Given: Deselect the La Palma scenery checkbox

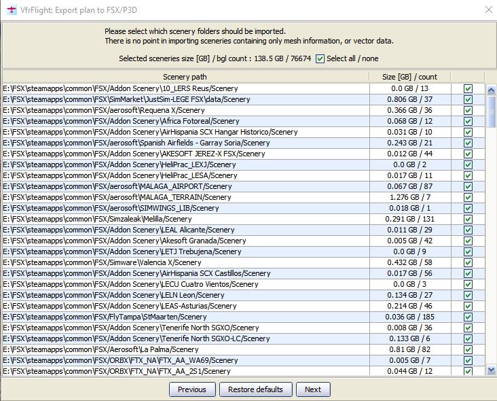Looking at the screenshot, I should coord(468,349).
